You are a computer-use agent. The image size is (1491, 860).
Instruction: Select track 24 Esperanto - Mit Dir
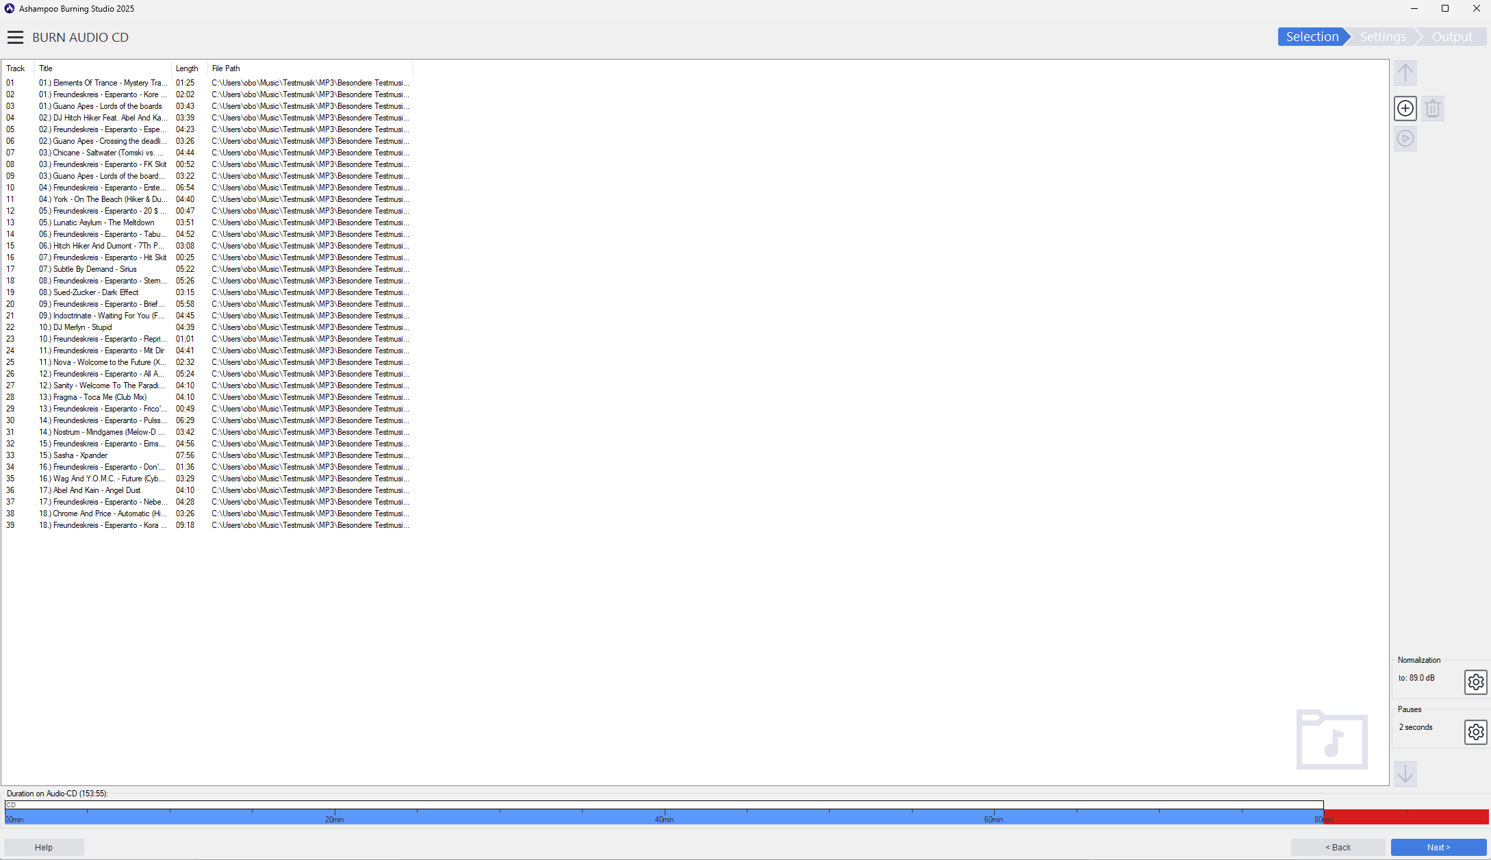pos(207,351)
